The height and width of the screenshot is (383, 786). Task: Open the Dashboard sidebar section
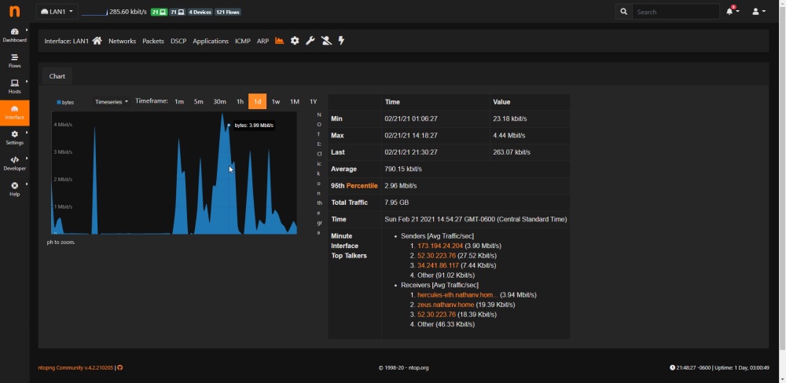pyautogui.click(x=14, y=35)
